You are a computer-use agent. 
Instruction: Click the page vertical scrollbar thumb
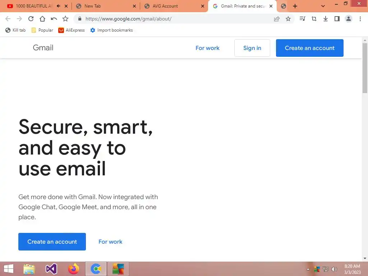(365, 68)
